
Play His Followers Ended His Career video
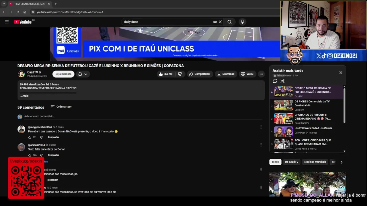(x=307, y=132)
